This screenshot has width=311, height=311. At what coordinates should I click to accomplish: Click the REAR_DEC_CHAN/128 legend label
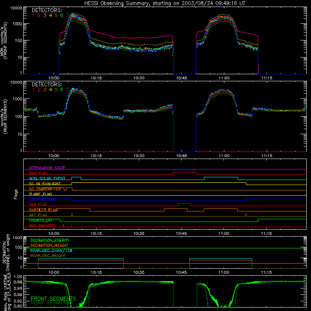coord(51,250)
